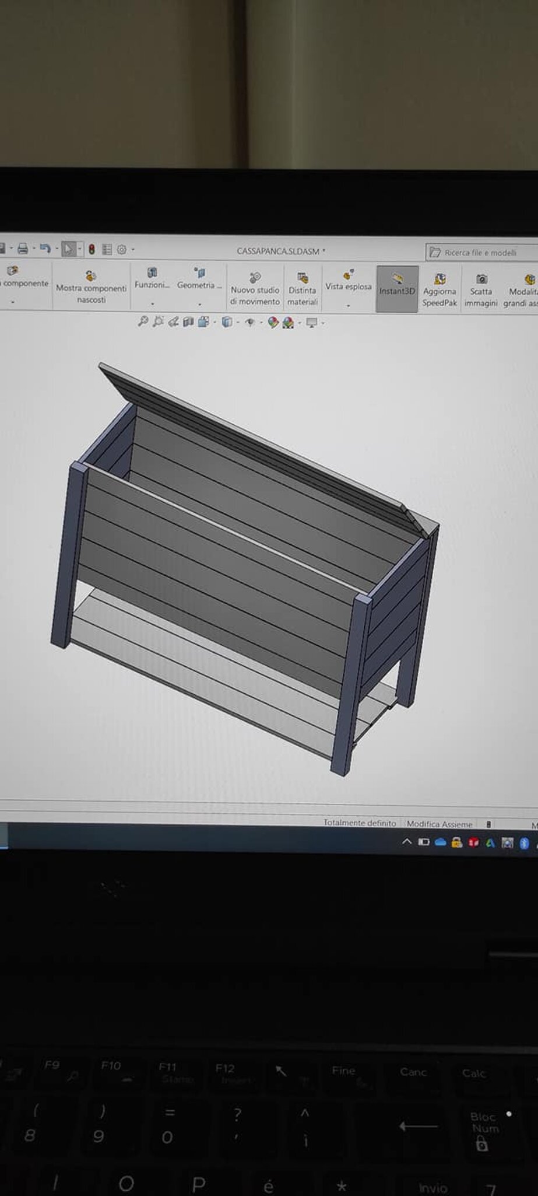This screenshot has height=1196, width=538.
Task: Click the Display Style icon
Action: pyautogui.click(x=227, y=322)
